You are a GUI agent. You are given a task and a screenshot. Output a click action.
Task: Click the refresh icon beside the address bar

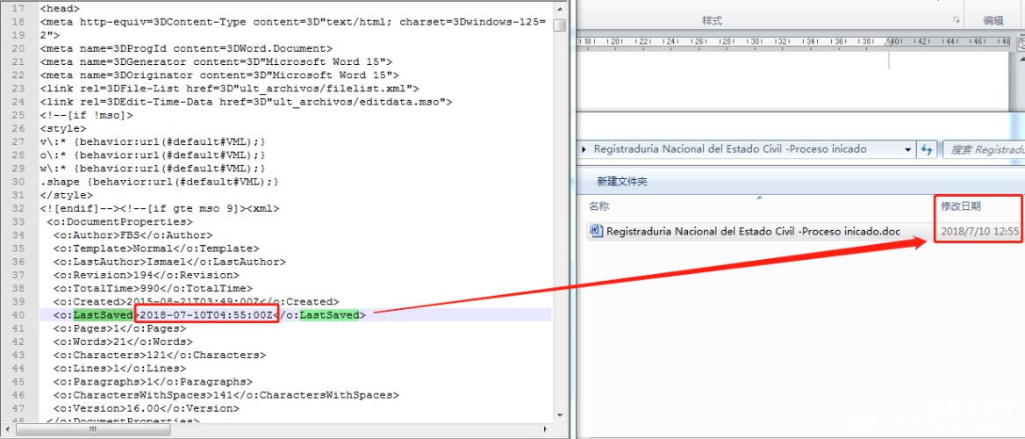[927, 150]
